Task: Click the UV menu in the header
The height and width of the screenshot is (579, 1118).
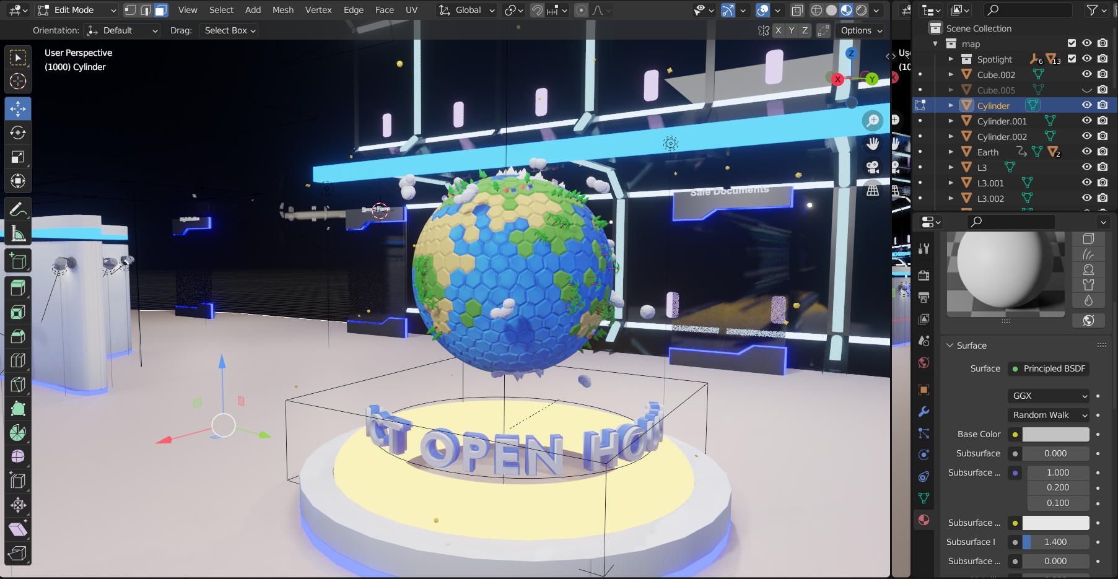Action: [x=411, y=10]
